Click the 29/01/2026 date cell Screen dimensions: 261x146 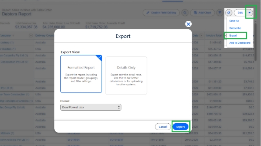191,140
